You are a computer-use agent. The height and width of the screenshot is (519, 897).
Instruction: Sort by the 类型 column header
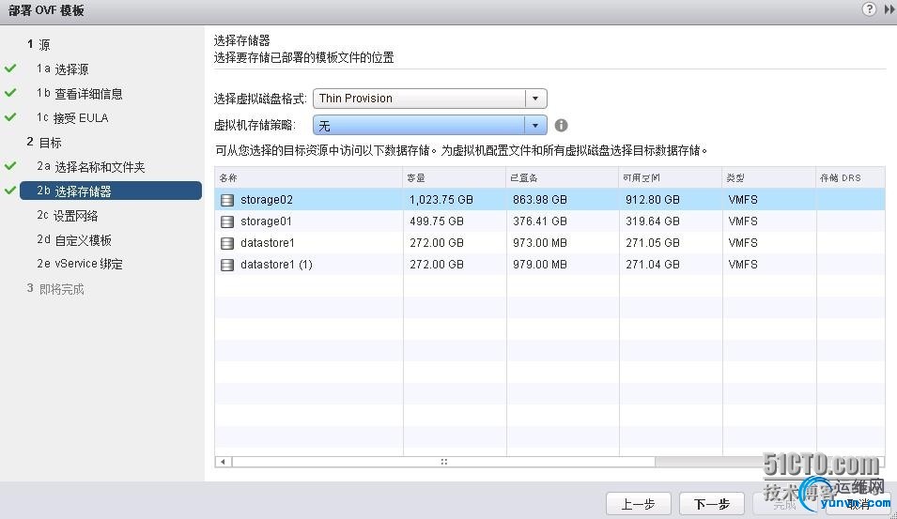point(769,177)
